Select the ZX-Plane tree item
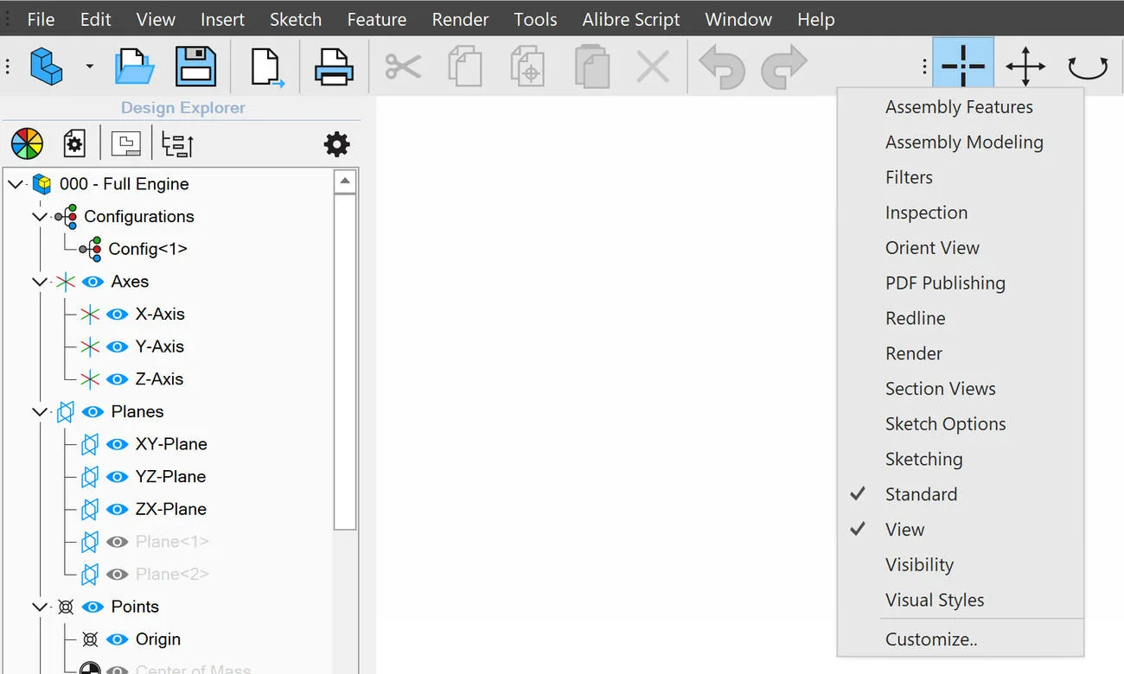Screen dimensions: 1124x674 [x=171, y=509]
